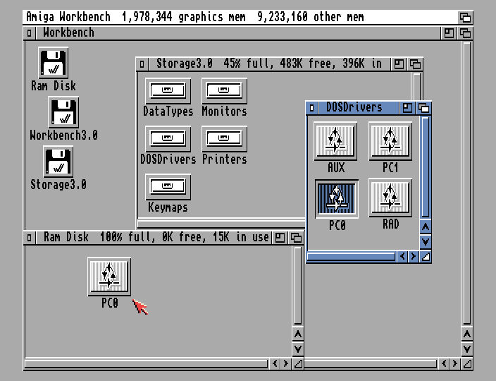This screenshot has height=381, width=496.
Task: Click the DOSDrivers vertical scrollbar bar
Action: (x=426, y=167)
